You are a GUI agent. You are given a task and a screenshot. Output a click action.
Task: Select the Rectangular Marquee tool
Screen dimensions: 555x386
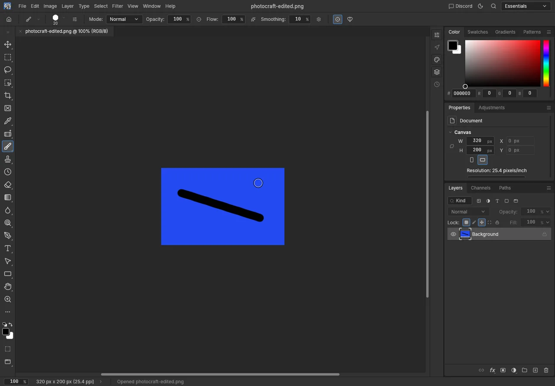click(8, 57)
